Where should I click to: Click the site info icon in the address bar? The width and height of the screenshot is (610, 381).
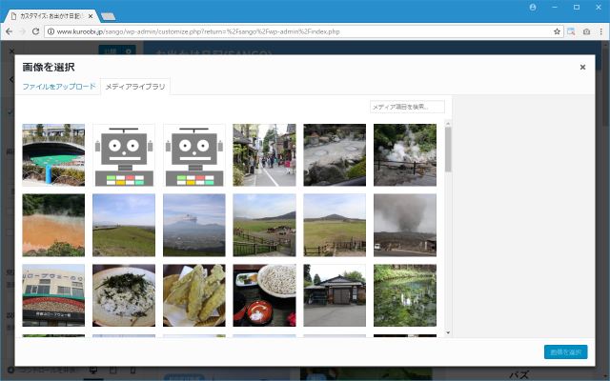[51, 31]
